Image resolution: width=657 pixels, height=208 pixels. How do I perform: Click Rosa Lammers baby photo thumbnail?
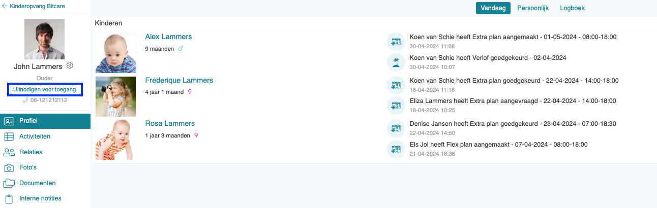coord(115,140)
